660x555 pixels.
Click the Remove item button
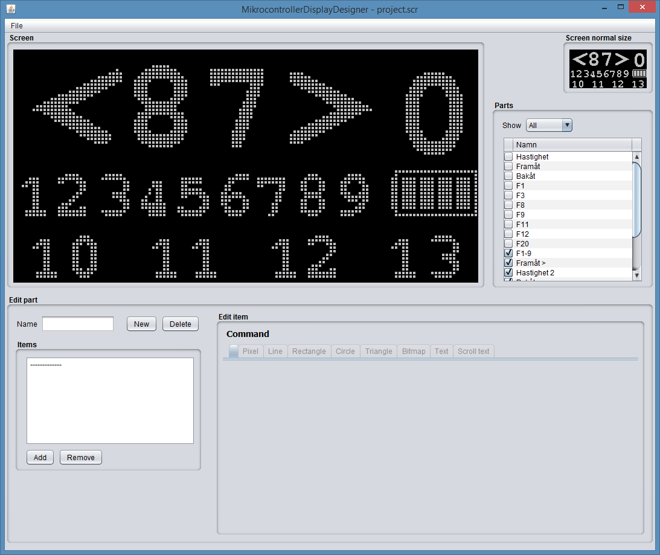click(x=81, y=457)
